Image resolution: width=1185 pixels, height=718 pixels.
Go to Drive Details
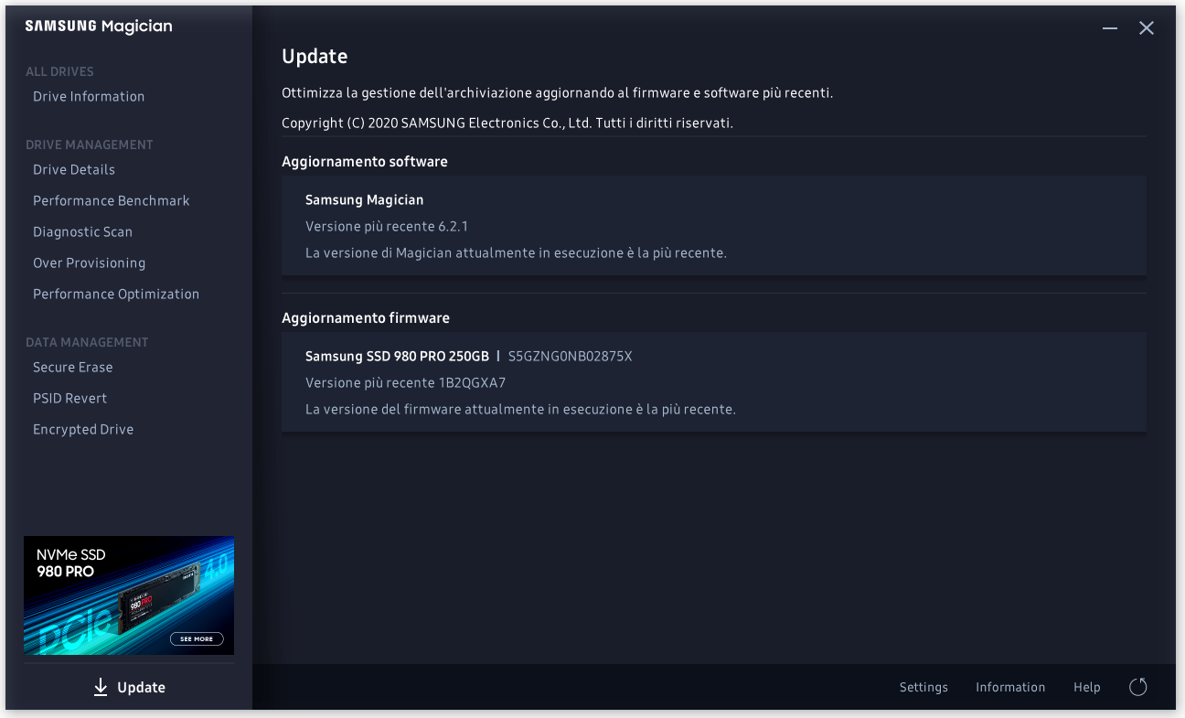[74, 169]
